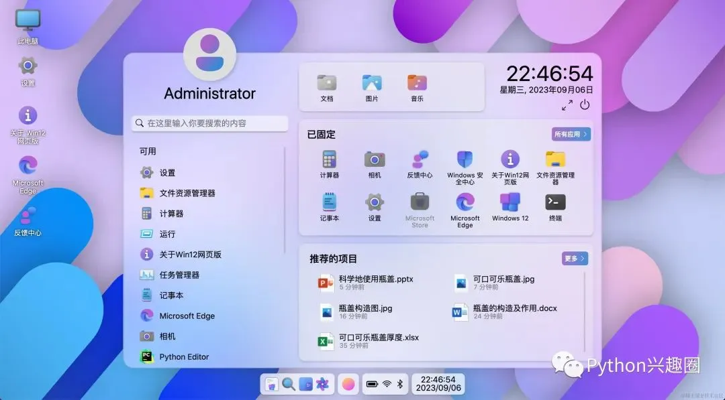
Task: Expand 更多 recommended items
Action: 575,259
